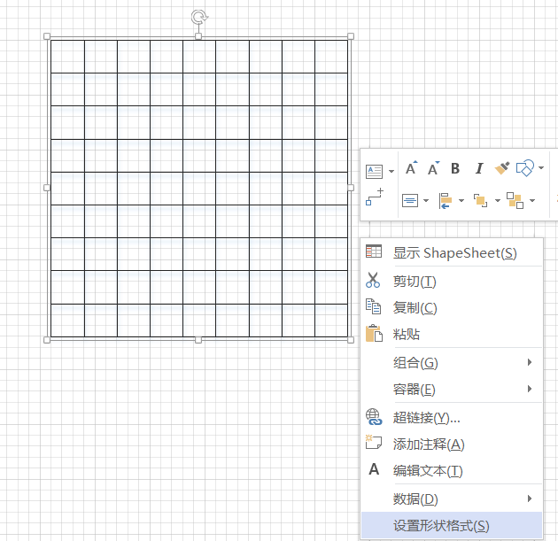The height and width of the screenshot is (541, 558).
Task: Click the clipboard paste icon
Action: tap(374, 333)
